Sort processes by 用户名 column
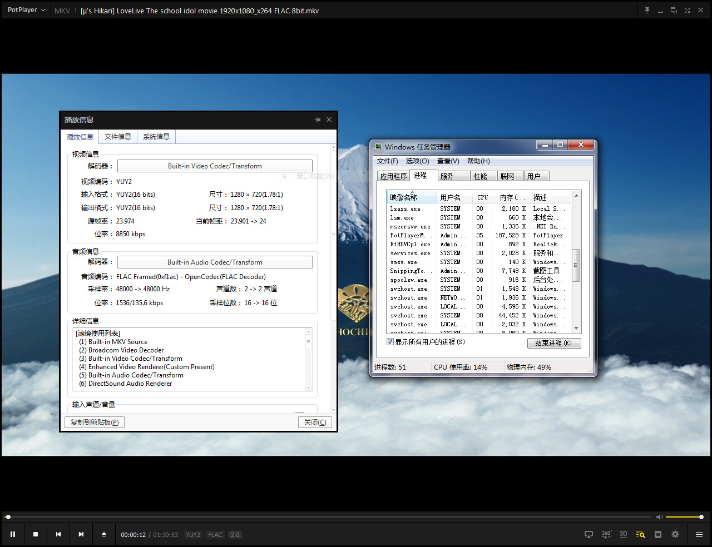The width and height of the screenshot is (712, 547). (x=454, y=197)
